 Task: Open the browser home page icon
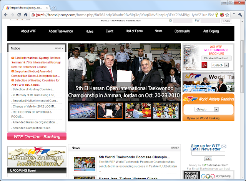coord(26,15)
